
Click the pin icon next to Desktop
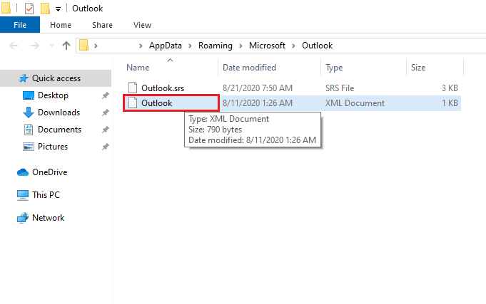coord(106,95)
